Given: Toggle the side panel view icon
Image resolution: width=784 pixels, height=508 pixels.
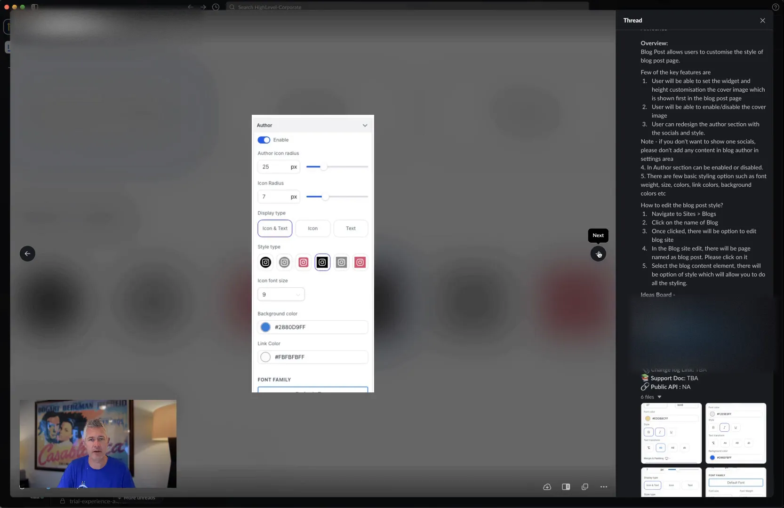Looking at the screenshot, I should tap(566, 487).
